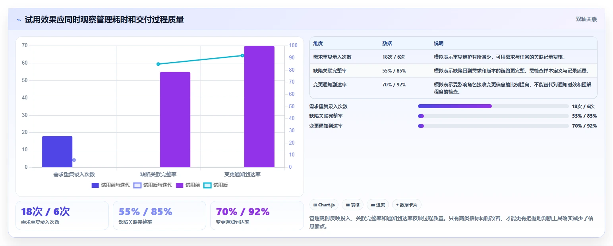Click the description starting with 模拟表示重复维护有所减少
Viewport: 613px width, 246px height.
click(499, 57)
